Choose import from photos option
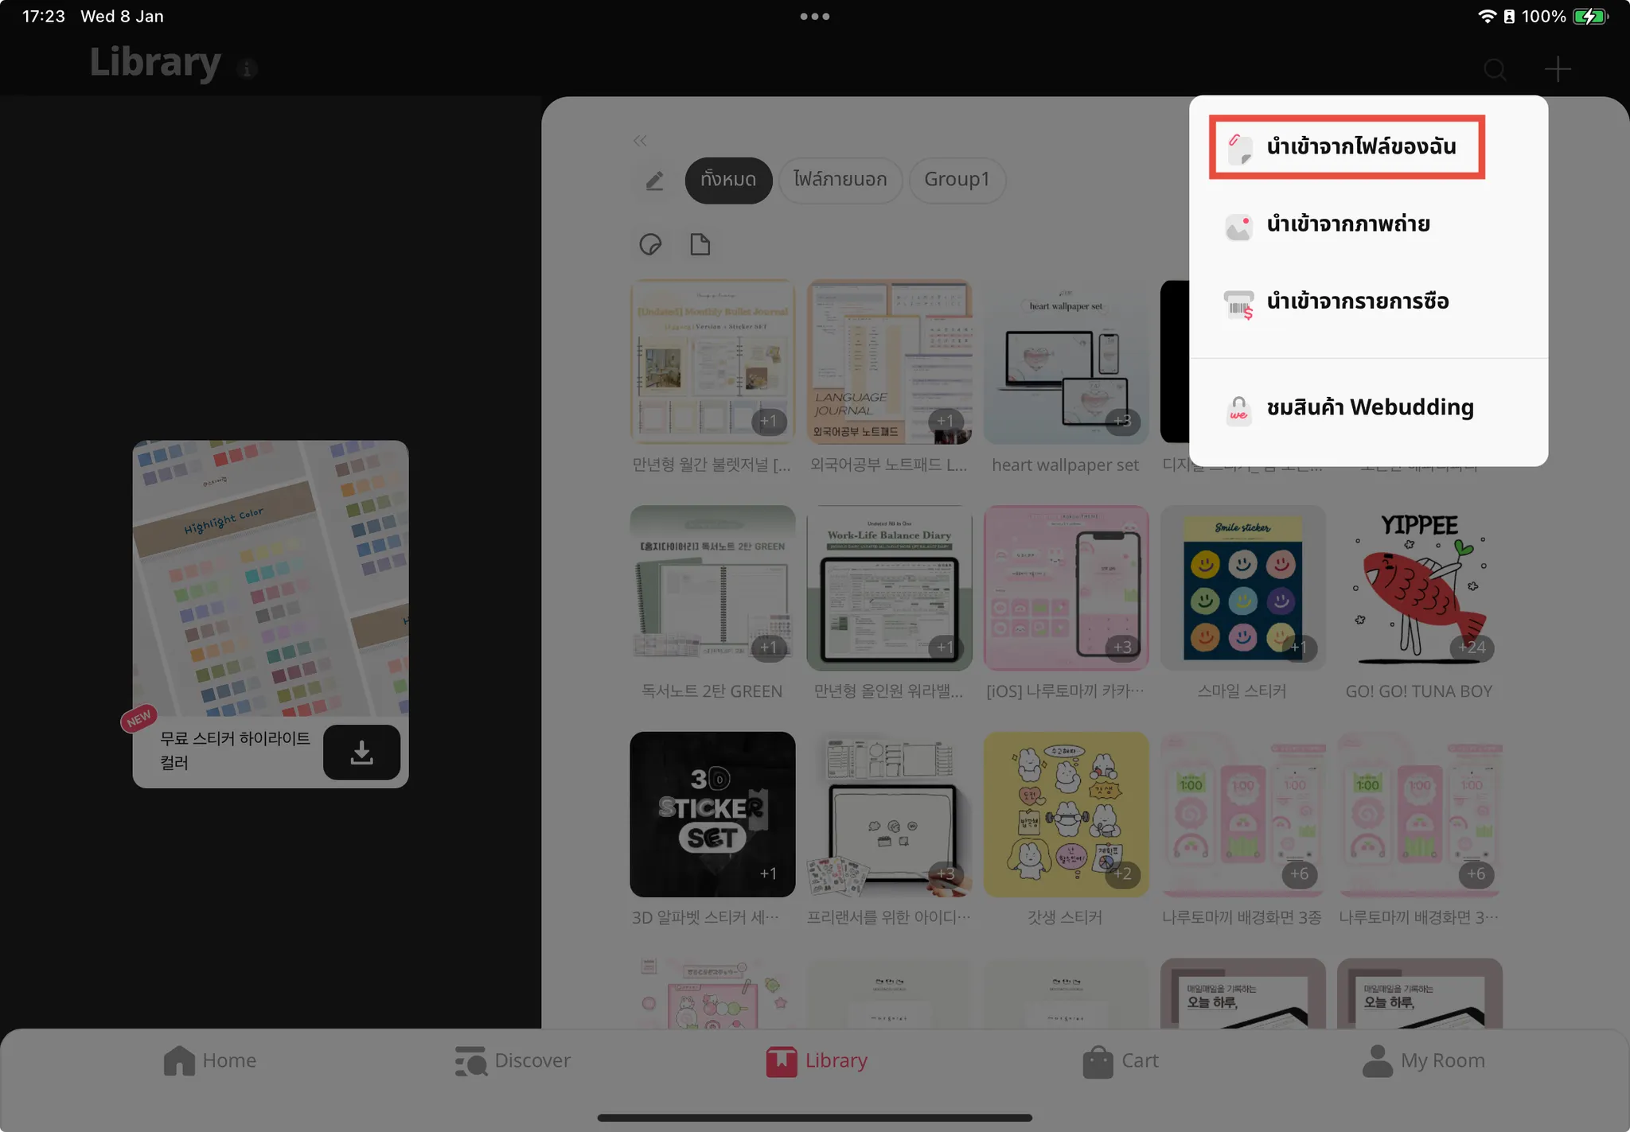 tap(1347, 224)
